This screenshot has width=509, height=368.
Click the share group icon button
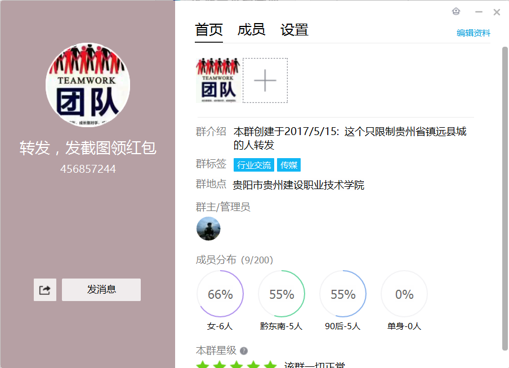45,290
